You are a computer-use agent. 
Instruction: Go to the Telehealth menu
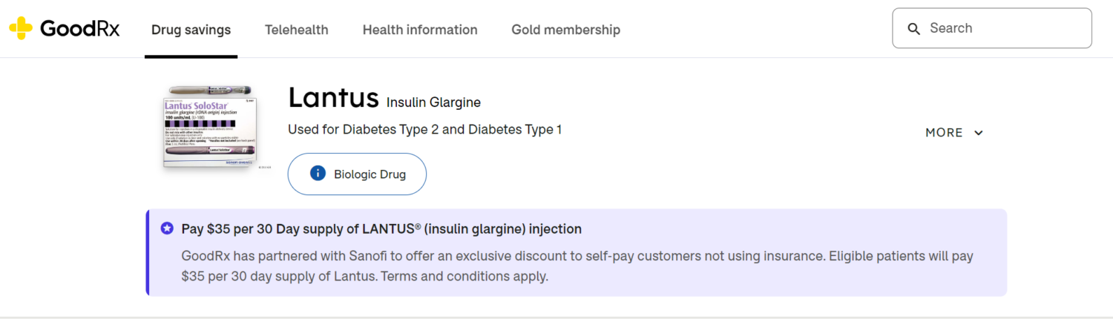pyautogui.click(x=296, y=30)
